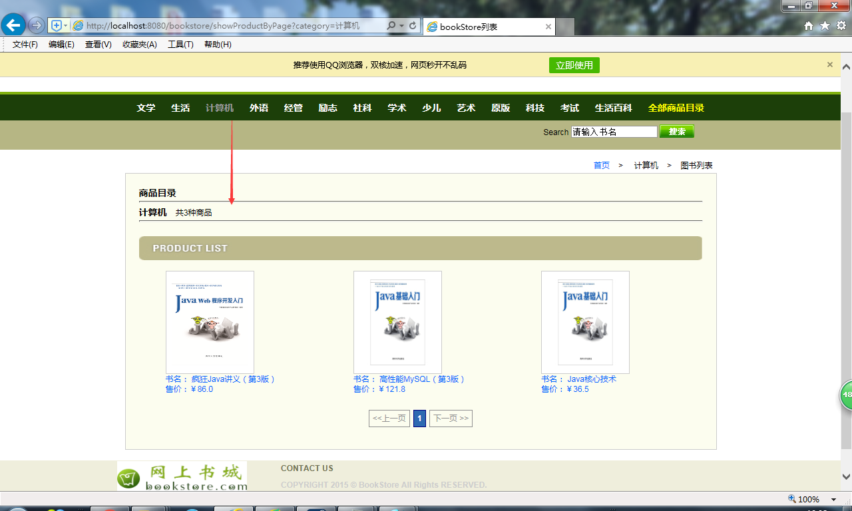This screenshot has height=511, width=852.
Task: Click the 网上书城 bookstore.com logo
Action: click(182, 476)
